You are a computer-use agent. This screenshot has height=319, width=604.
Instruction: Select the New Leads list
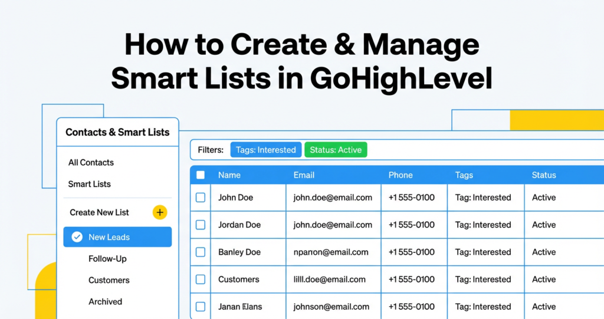pos(117,237)
